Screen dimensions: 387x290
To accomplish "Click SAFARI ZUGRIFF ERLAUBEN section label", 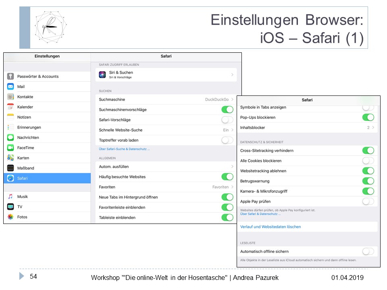I will click(x=119, y=64).
